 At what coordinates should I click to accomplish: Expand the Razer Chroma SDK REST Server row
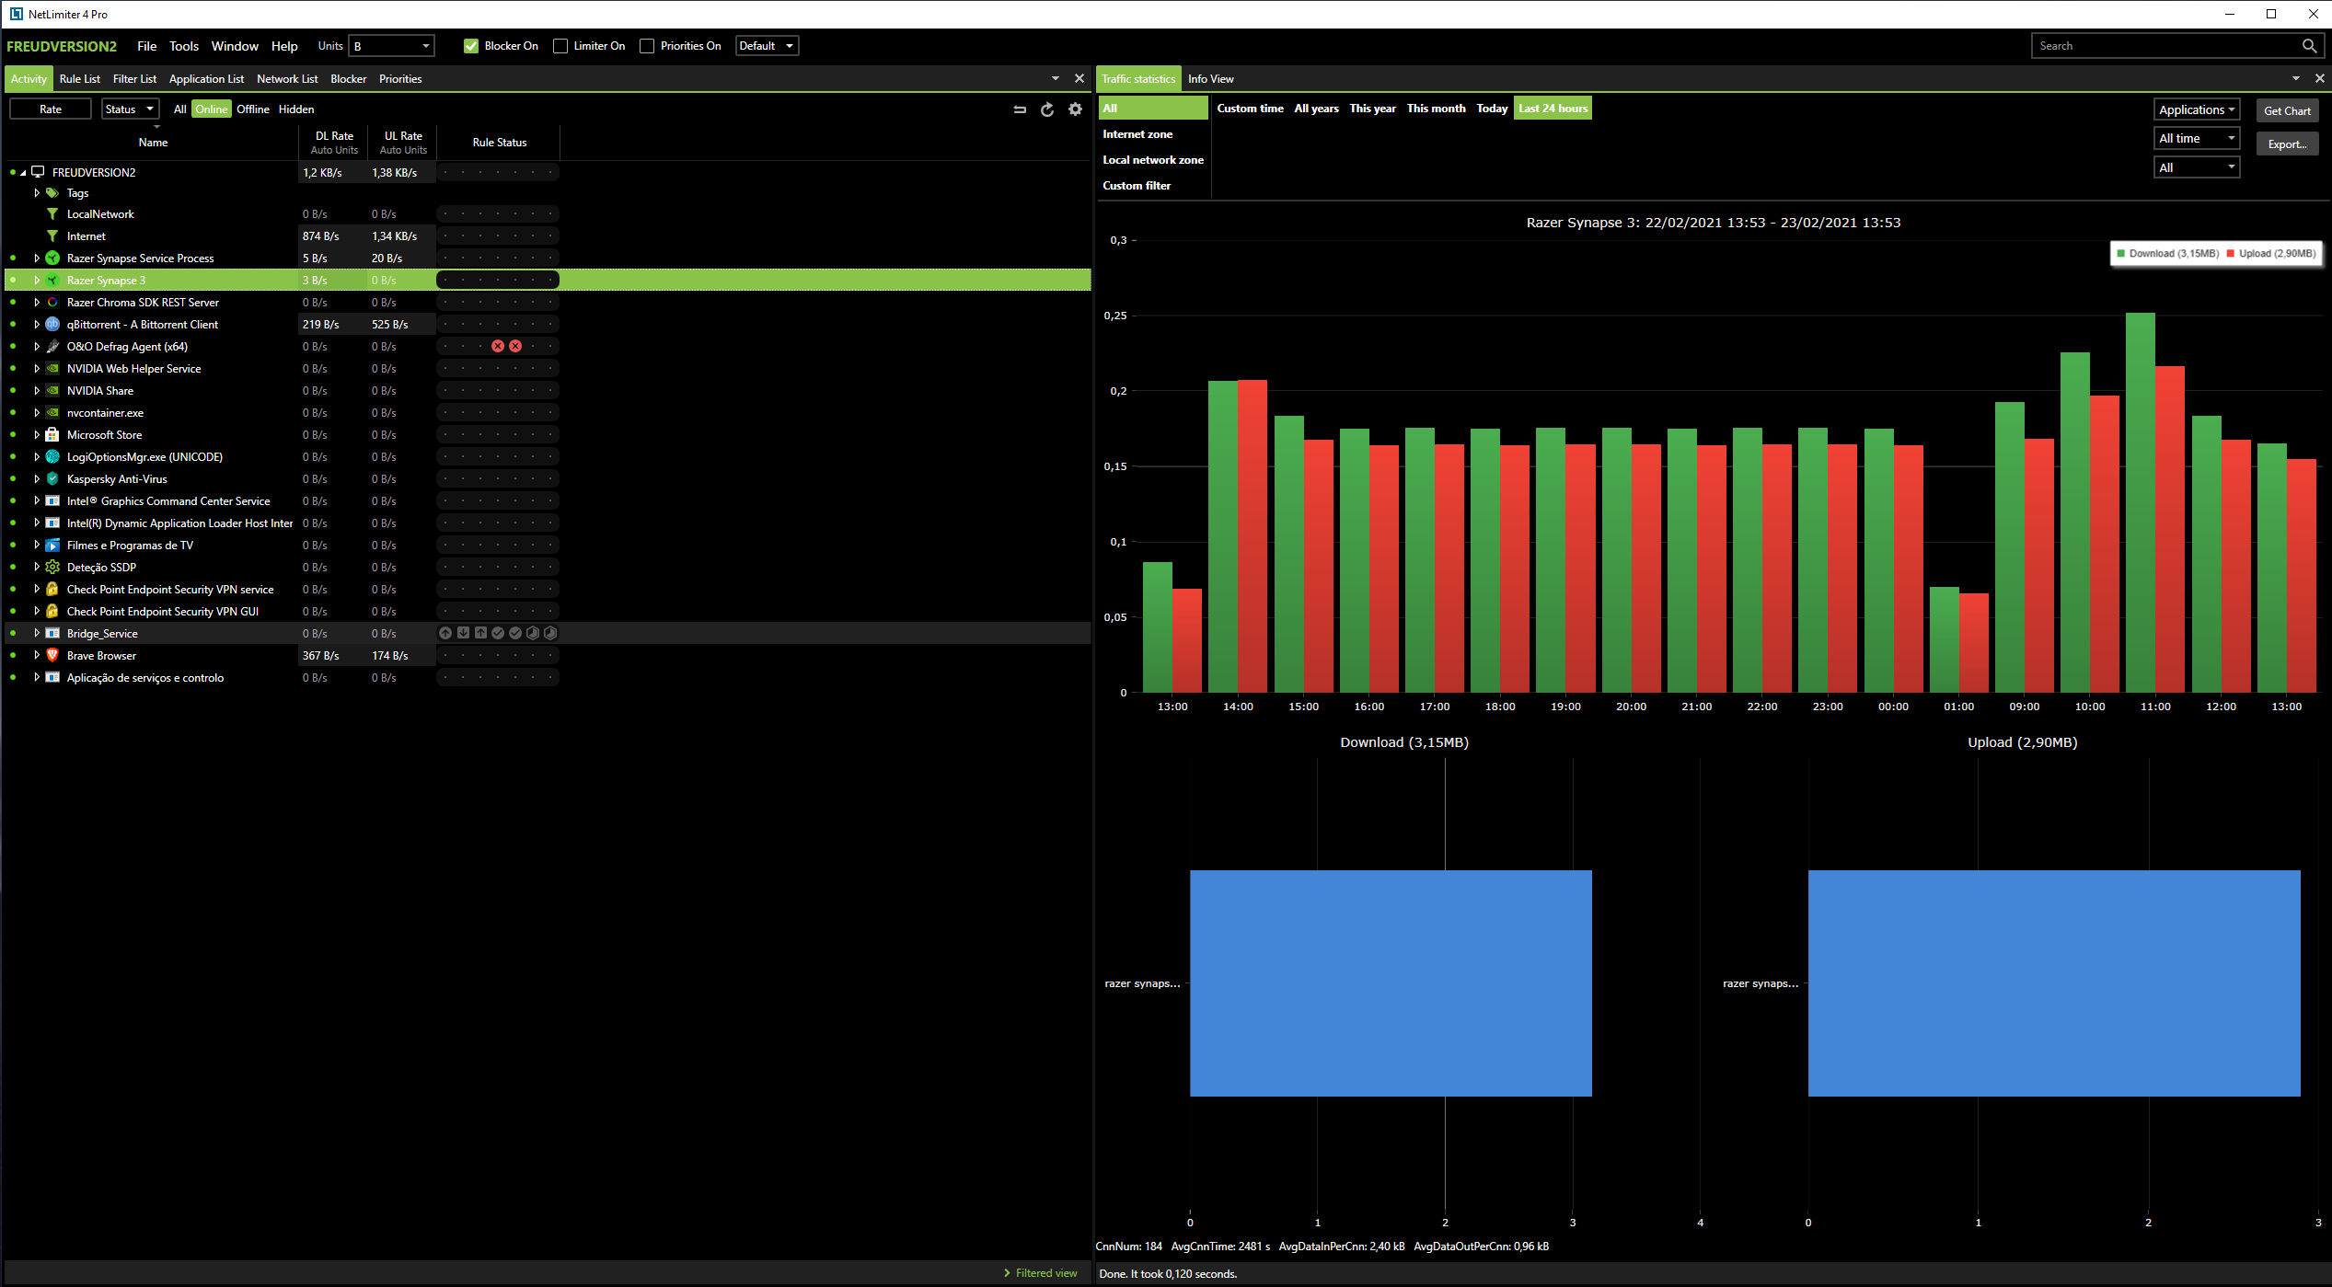coord(37,303)
